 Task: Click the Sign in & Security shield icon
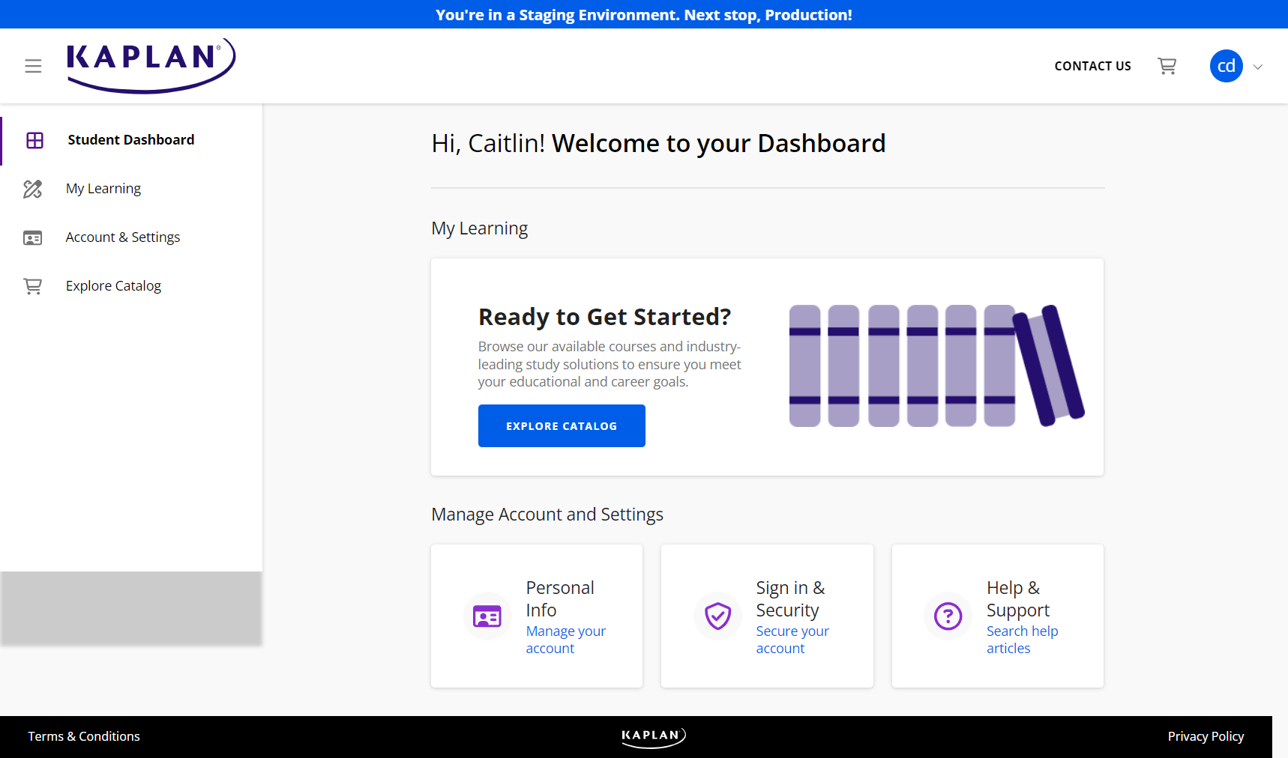tap(717, 616)
